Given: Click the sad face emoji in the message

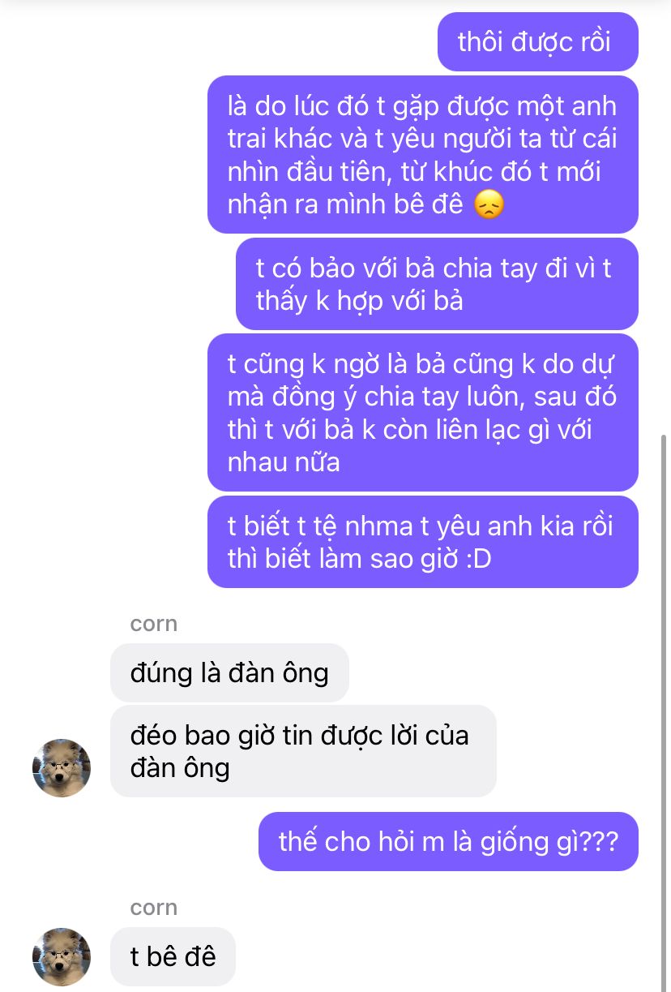Looking at the screenshot, I should click(489, 204).
